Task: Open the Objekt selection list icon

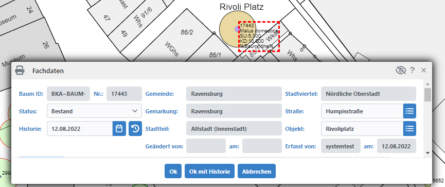Action: 410,128
